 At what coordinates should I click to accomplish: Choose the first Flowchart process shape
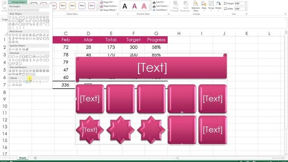point(10,57)
